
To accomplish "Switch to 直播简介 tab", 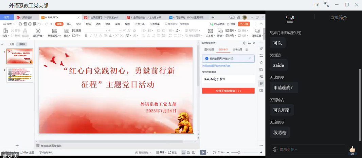I will pyautogui.click(x=338, y=18).
